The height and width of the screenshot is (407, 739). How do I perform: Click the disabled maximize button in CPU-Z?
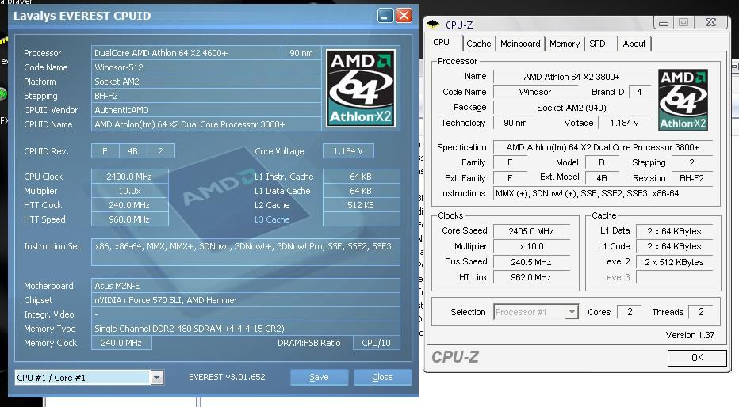[x=683, y=22]
